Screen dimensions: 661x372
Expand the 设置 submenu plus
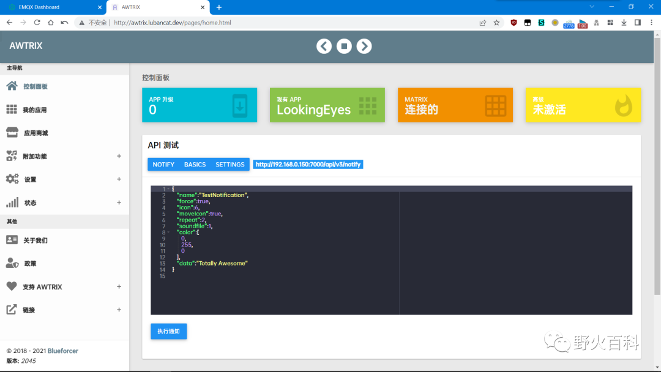click(x=119, y=179)
